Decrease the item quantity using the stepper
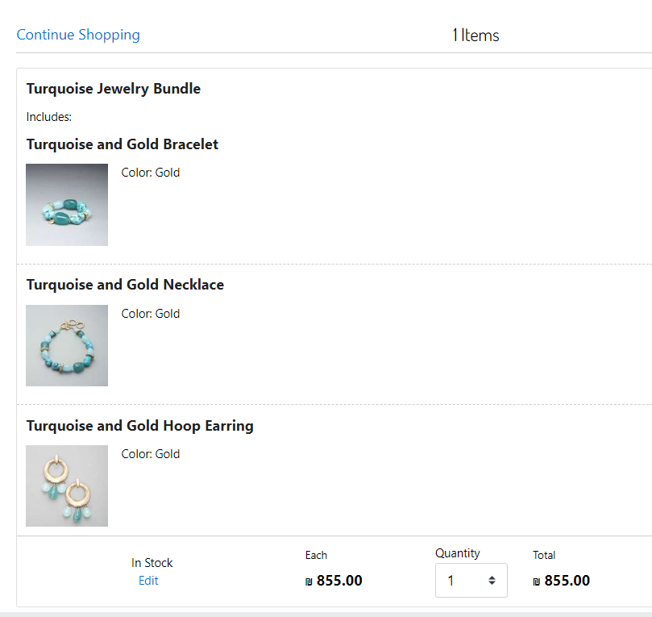The height and width of the screenshot is (617, 652). [x=492, y=584]
